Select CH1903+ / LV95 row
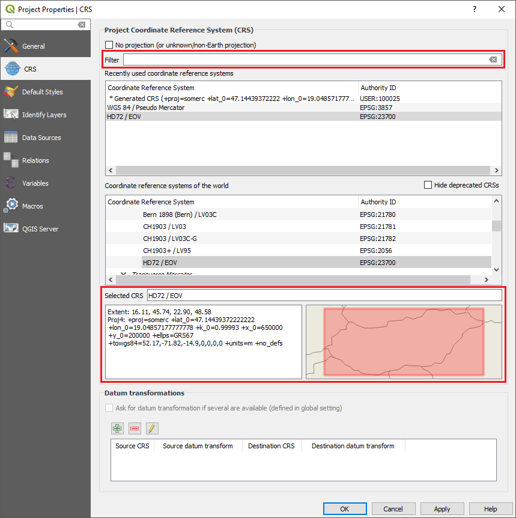Screen dimensions: 516x518 point(299,251)
